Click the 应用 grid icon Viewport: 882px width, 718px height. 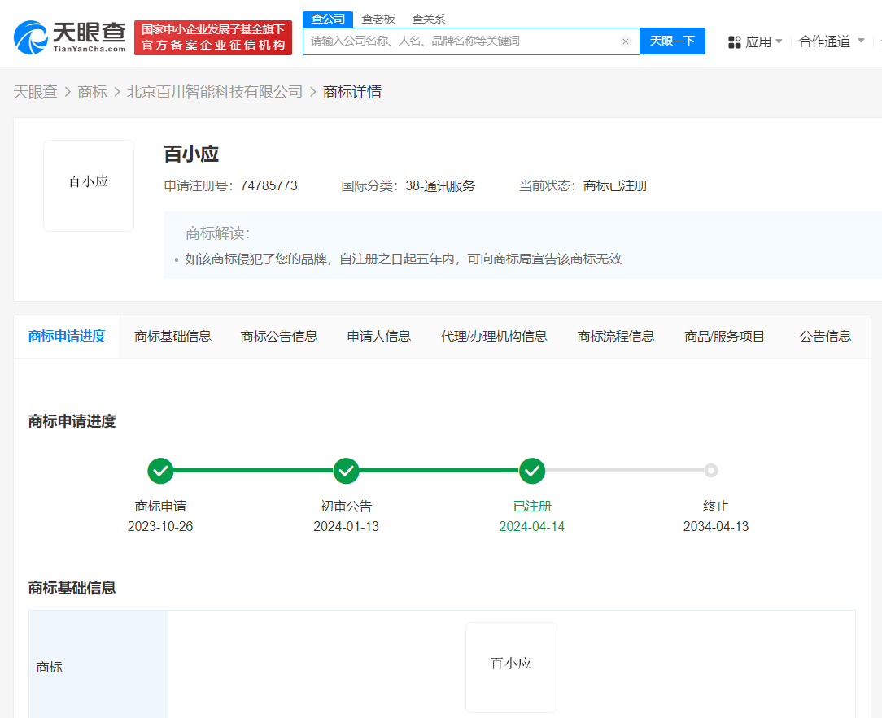734,42
